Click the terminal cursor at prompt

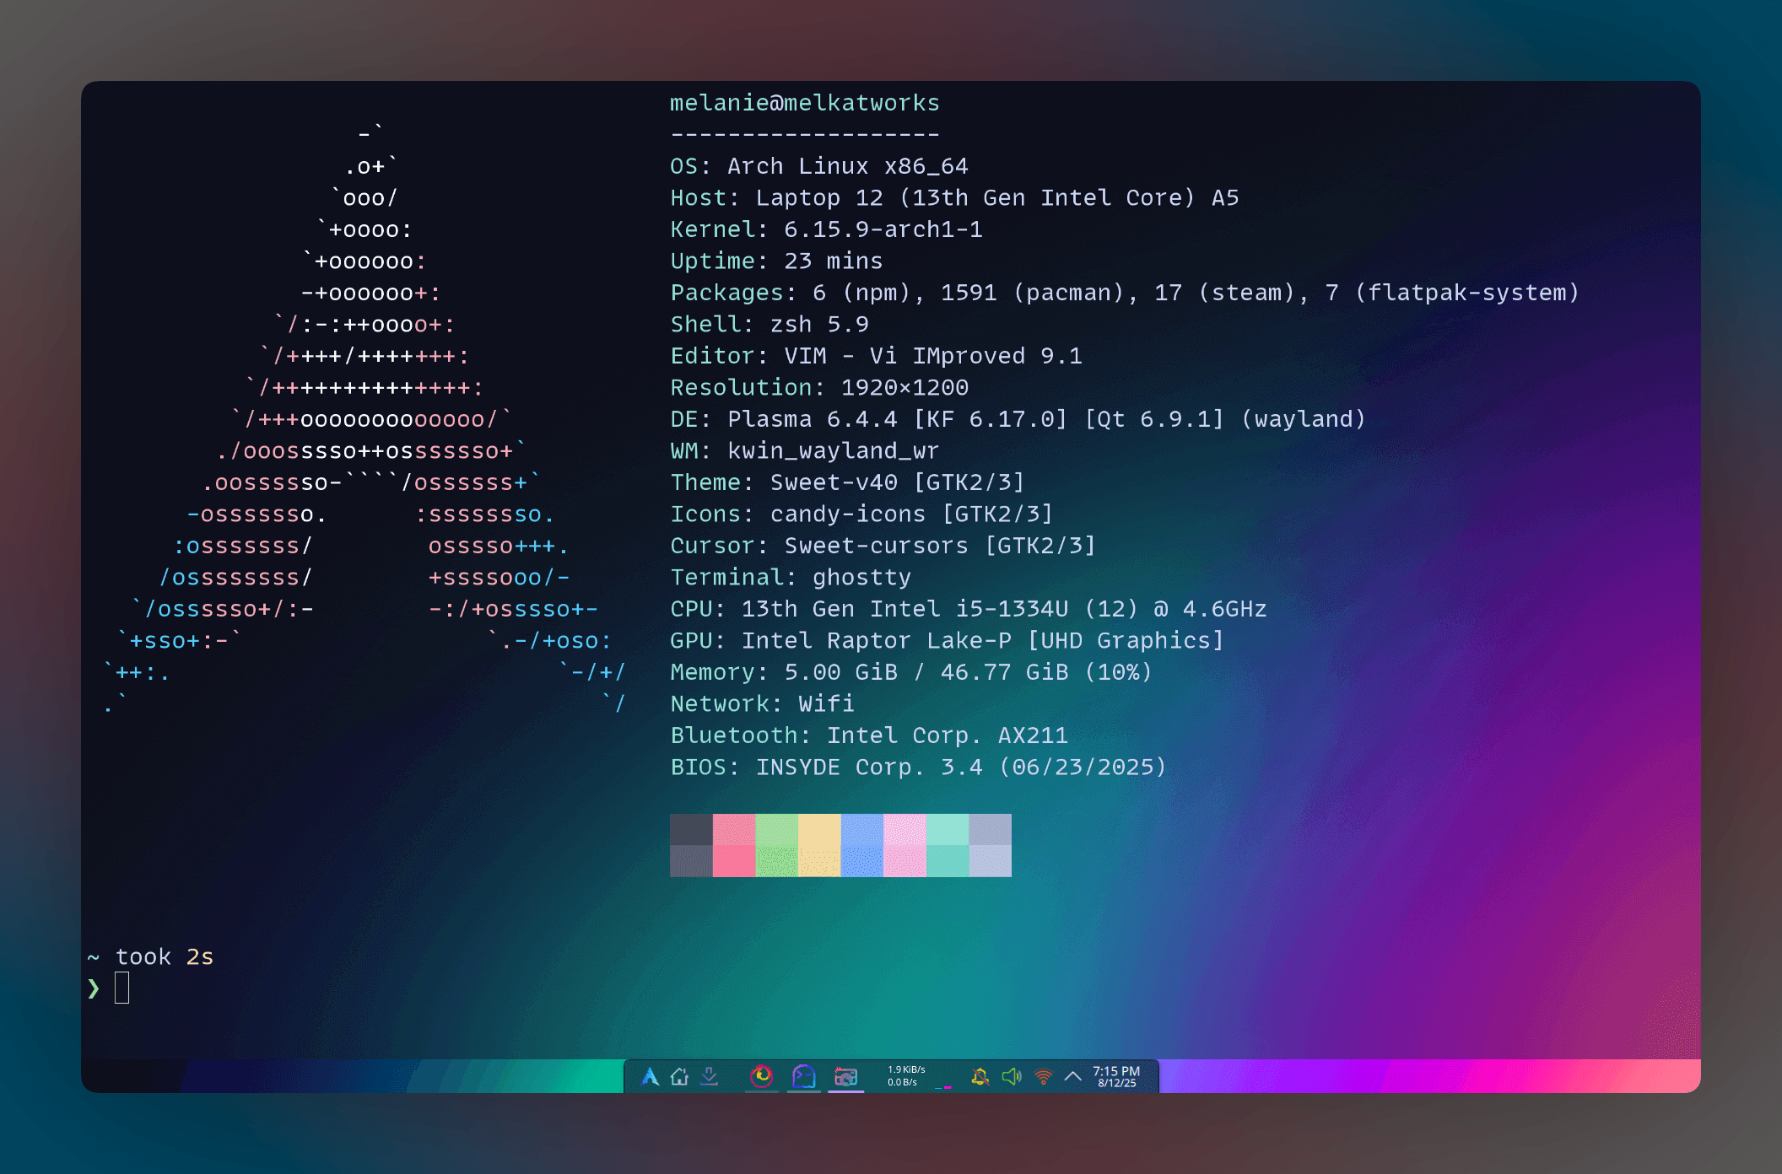pos(122,988)
